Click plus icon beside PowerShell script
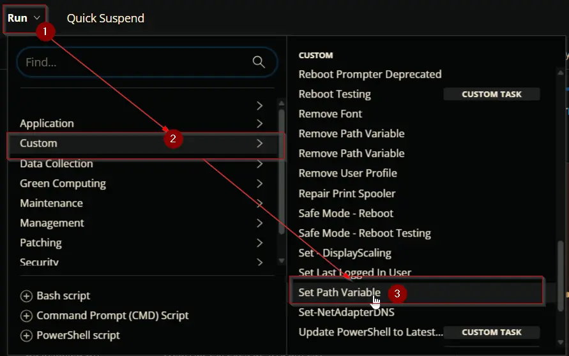 pos(26,336)
